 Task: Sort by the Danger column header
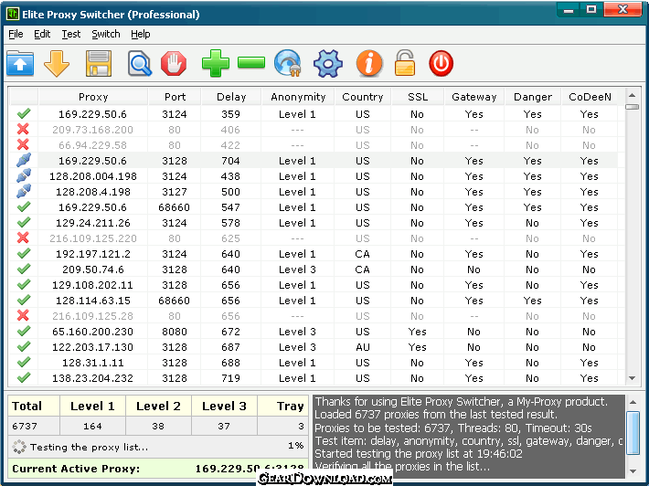[533, 97]
